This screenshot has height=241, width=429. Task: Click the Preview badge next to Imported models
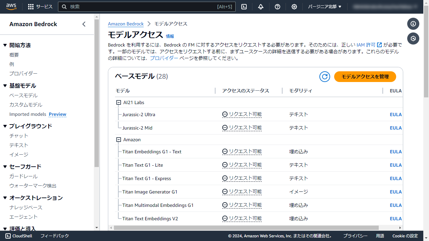[58, 114]
